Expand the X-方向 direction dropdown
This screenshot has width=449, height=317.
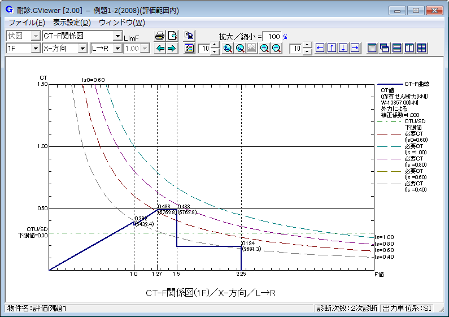point(82,49)
